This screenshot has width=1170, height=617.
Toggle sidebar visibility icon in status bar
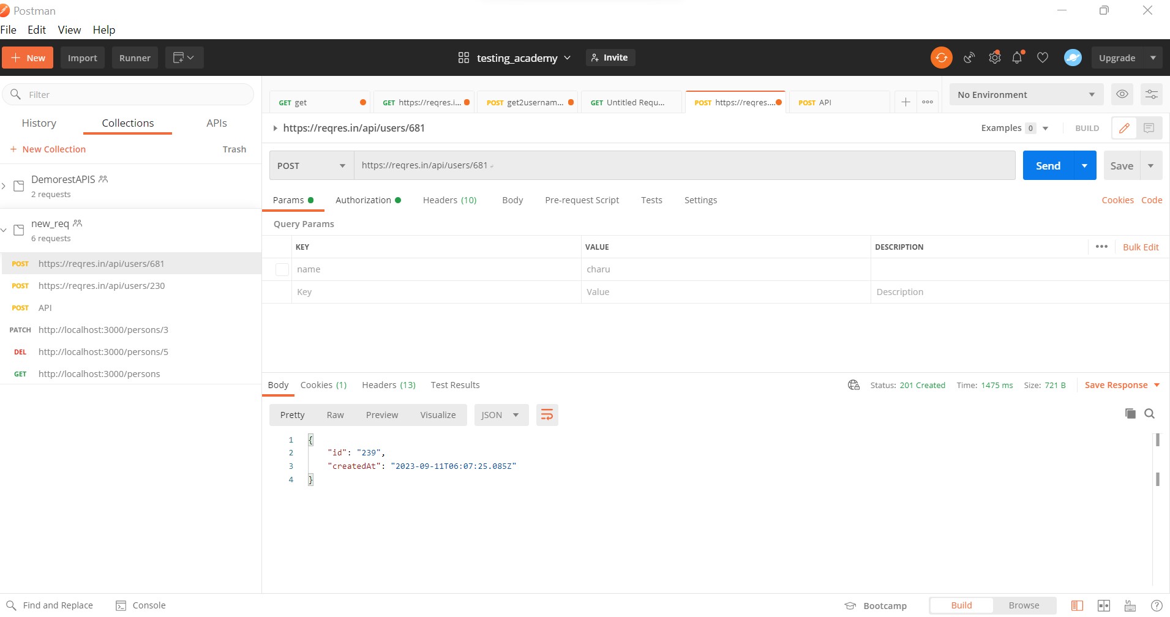(1077, 605)
